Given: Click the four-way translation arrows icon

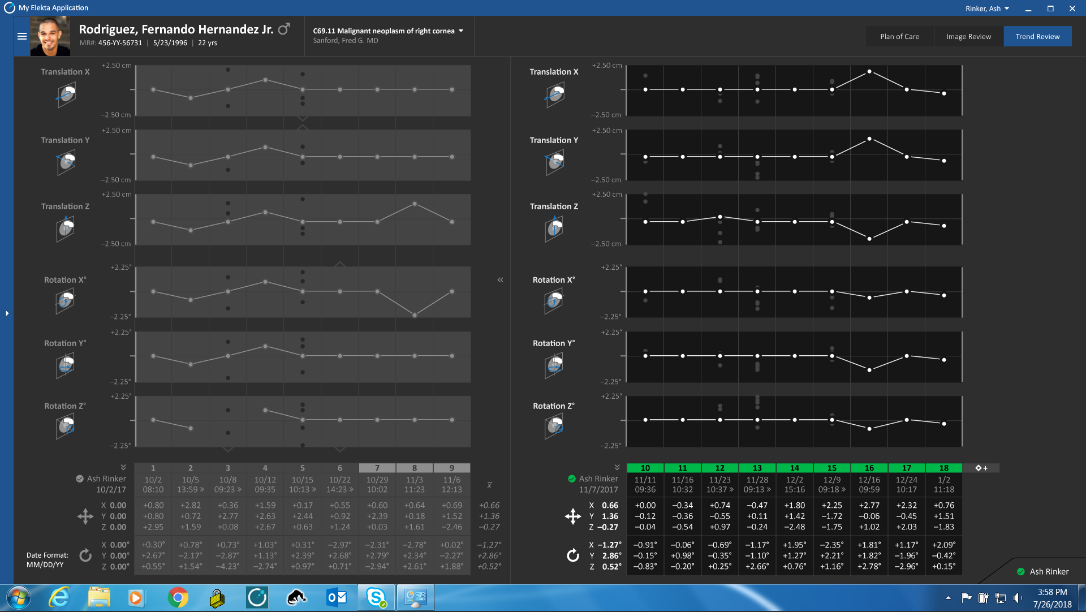Looking at the screenshot, I should (x=86, y=516).
